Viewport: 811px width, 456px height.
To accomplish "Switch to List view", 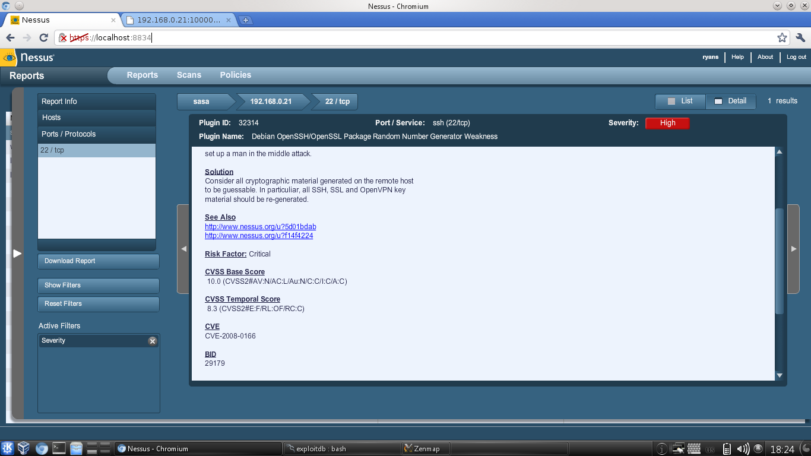I will (680, 102).
